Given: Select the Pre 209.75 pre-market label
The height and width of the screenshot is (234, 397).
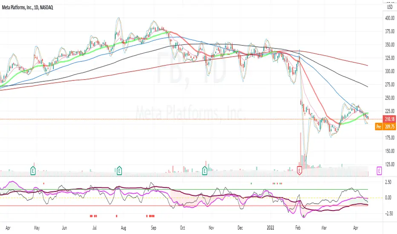Looking at the screenshot, I should 385,126.
